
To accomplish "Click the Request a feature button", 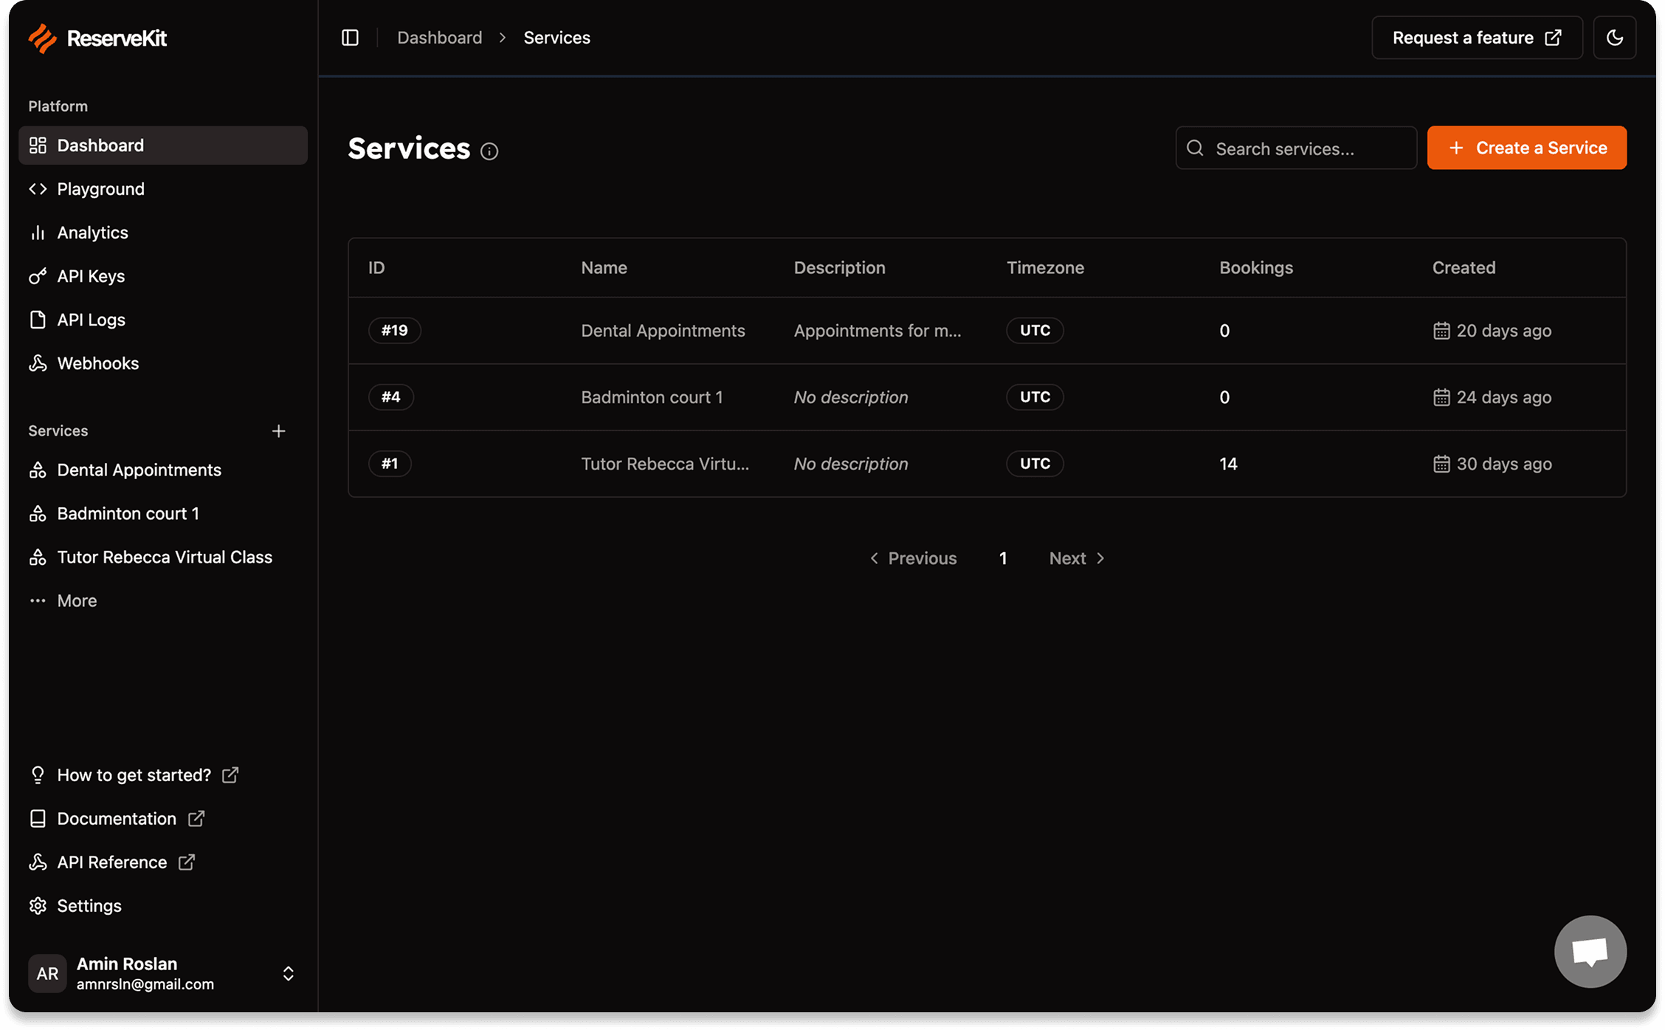I will pyautogui.click(x=1477, y=38).
